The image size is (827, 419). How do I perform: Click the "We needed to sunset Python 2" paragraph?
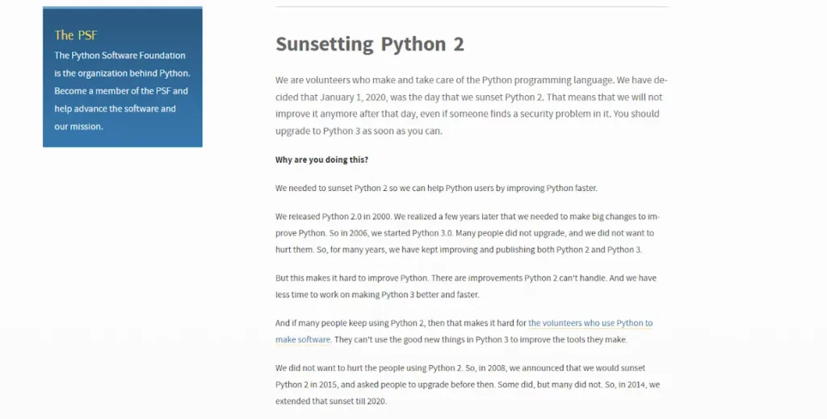coord(436,189)
